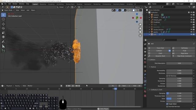
Task: Open the File menu
Action: tap(6, 4)
